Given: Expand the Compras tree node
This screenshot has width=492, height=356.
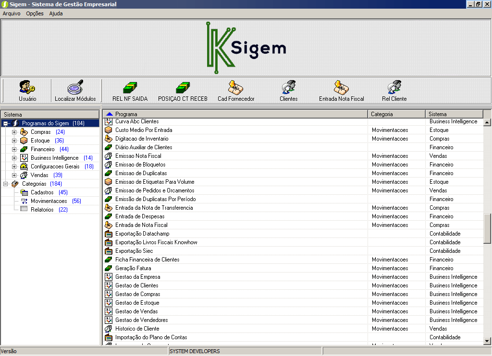Looking at the screenshot, I should (14, 132).
